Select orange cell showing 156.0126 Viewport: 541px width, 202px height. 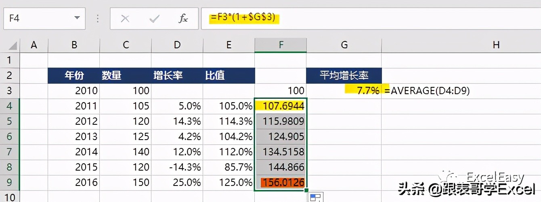pyautogui.click(x=281, y=182)
